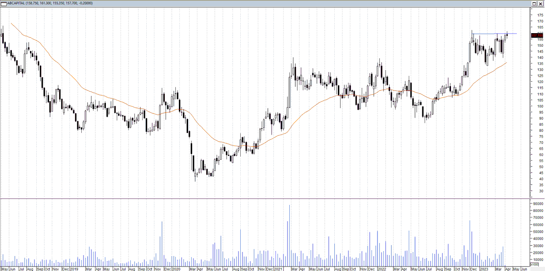Restore the chart window size

[x=535, y=4]
